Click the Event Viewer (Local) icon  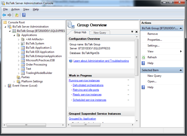tap(9, 86)
